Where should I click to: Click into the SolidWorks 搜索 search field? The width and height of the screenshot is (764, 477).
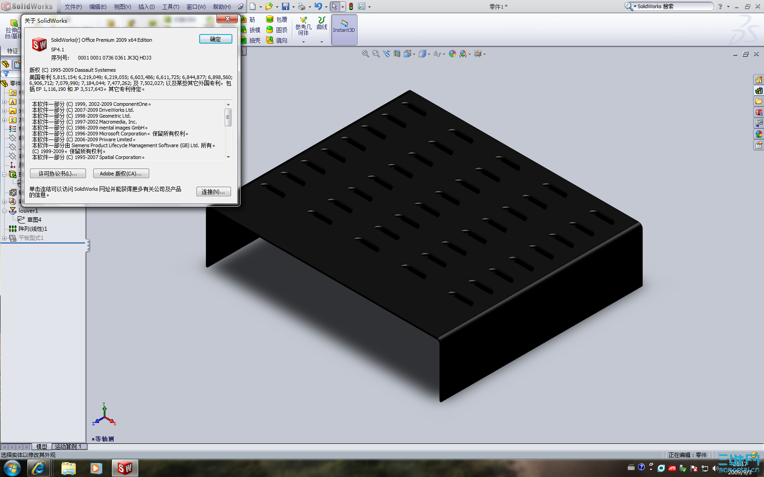(674, 6)
